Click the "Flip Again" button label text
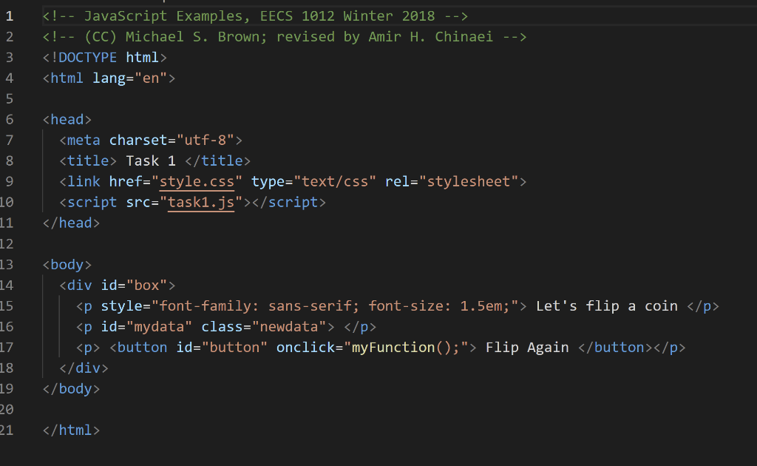The width and height of the screenshot is (757, 466). pyautogui.click(x=527, y=348)
